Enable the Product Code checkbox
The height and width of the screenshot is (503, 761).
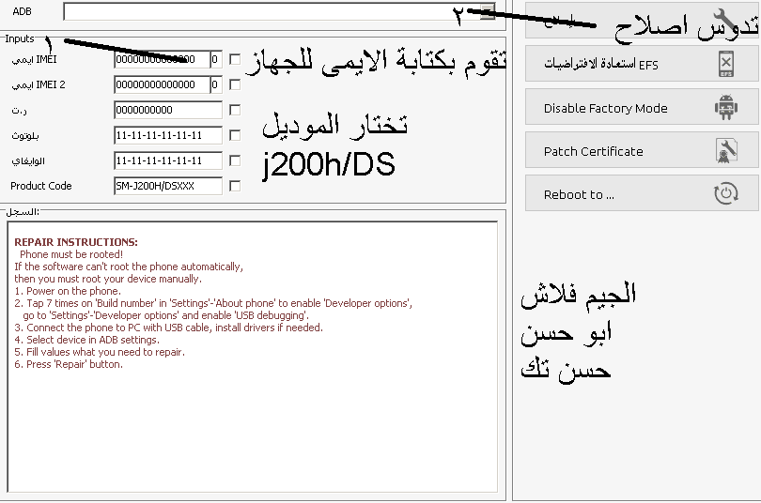(x=235, y=186)
